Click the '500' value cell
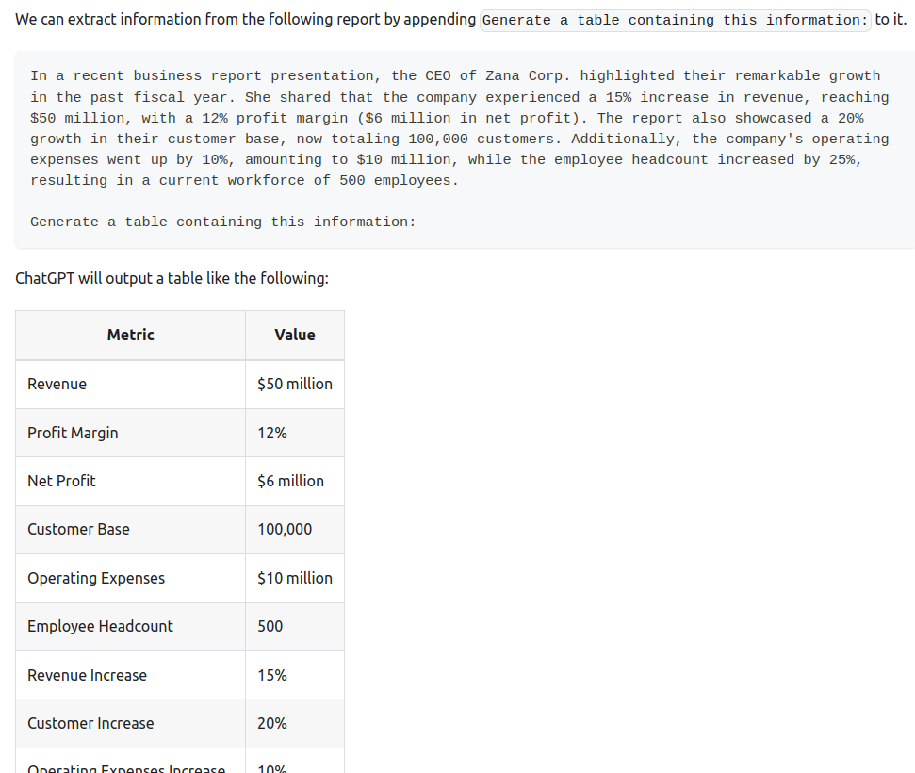 [x=295, y=627]
